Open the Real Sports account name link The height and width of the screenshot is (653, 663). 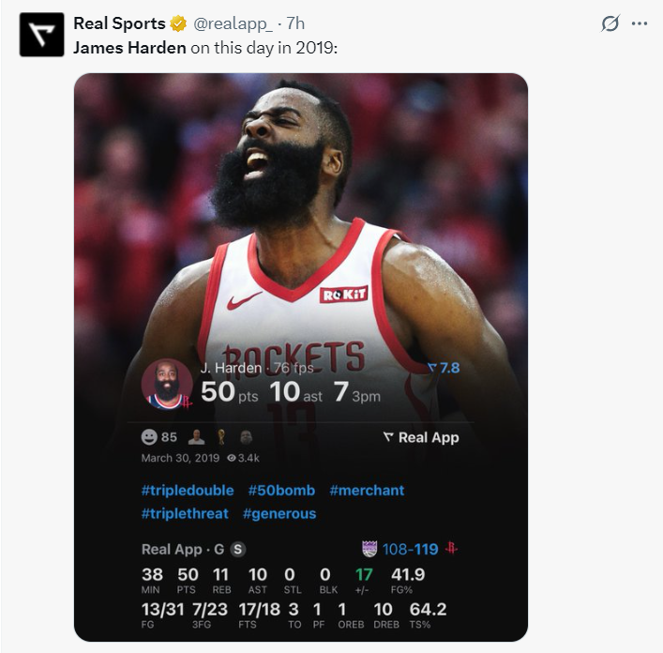click(x=119, y=23)
